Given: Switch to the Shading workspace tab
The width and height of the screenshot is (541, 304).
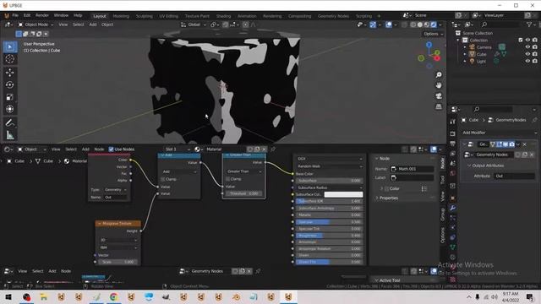Looking at the screenshot, I should point(223,16).
